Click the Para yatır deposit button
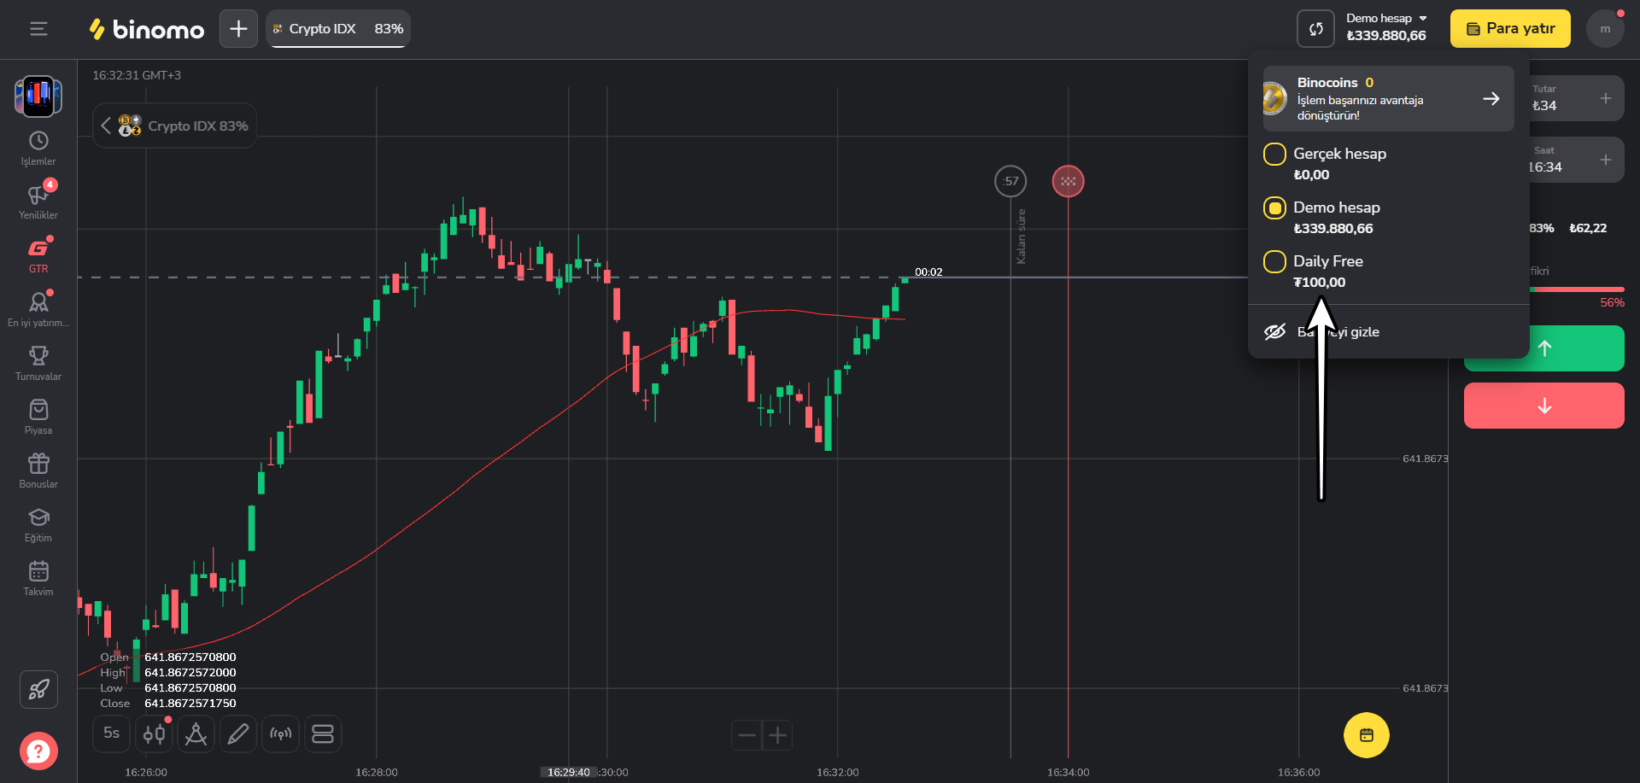Image resolution: width=1640 pixels, height=783 pixels. click(1510, 29)
